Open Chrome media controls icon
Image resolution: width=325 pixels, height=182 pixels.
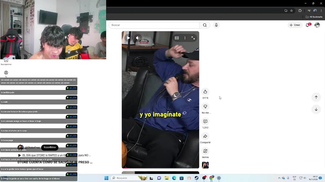[309, 11]
